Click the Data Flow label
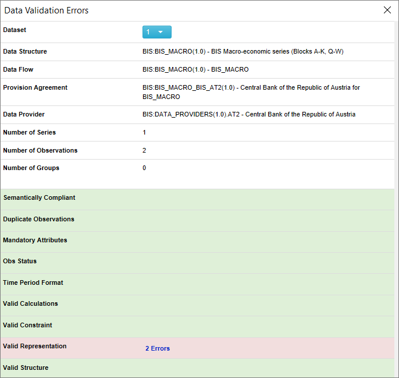This screenshot has height=378, width=399. (x=18, y=69)
